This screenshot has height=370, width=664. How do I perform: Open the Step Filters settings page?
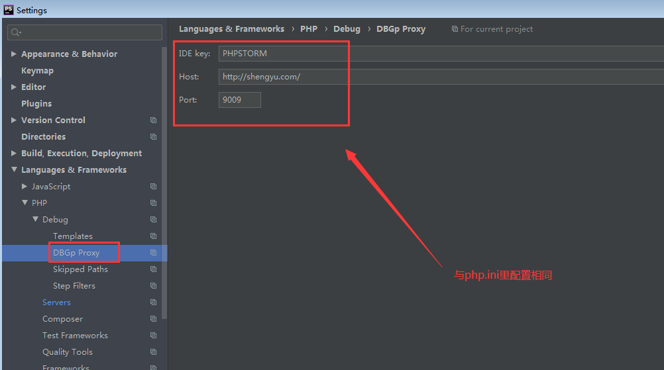(74, 286)
